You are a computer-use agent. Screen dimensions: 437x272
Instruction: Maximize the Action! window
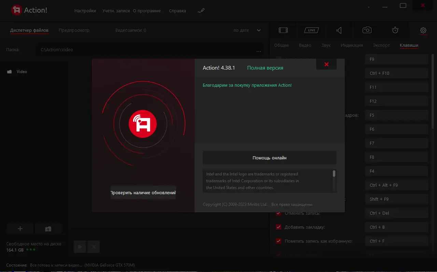click(x=403, y=5)
